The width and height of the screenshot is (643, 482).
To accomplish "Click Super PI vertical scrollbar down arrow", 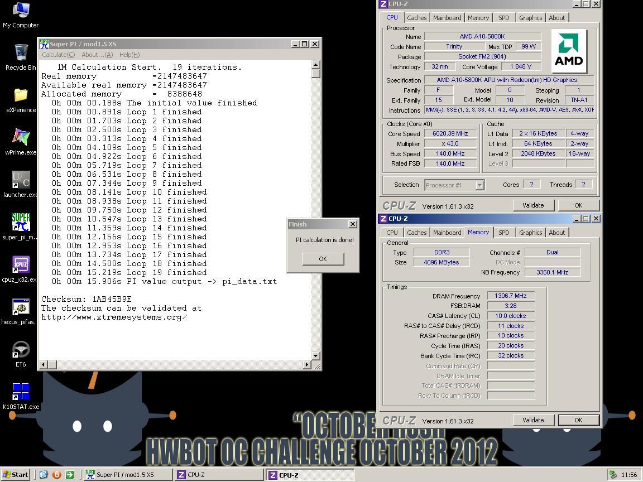I will (x=316, y=356).
